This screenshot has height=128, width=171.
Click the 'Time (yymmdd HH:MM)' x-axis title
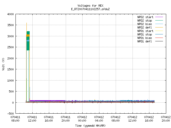pyautogui.click(x=90, y=126)
